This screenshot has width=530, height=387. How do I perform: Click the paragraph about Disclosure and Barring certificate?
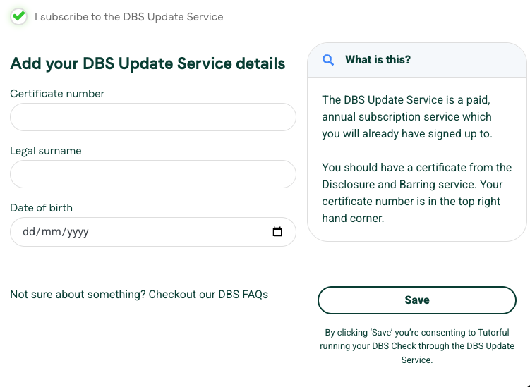[x=417, y=193]
